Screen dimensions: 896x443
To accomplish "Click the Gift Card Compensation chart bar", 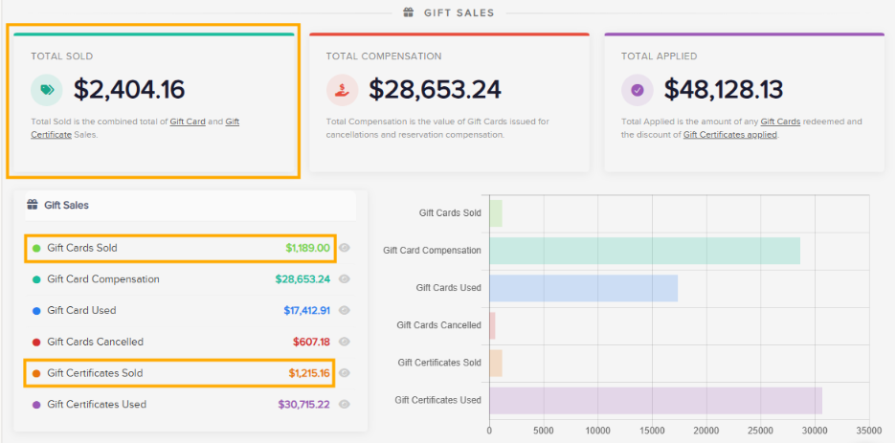I will pos(644,251).
